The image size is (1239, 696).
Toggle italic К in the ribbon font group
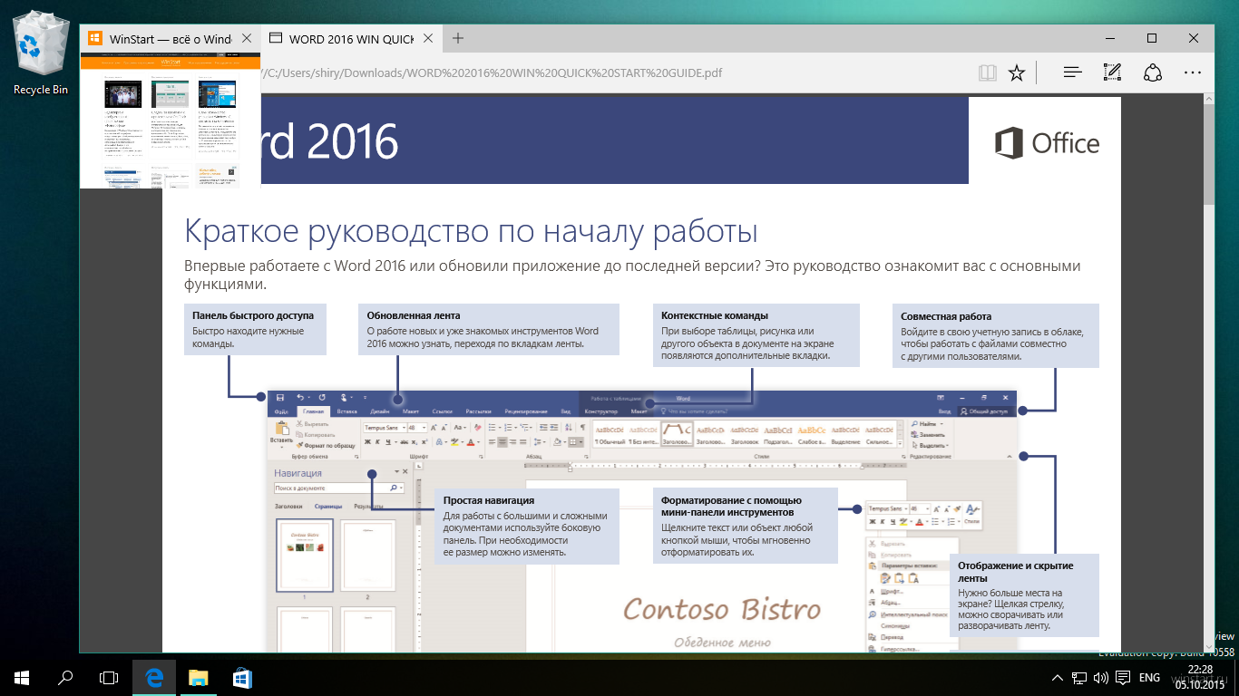(x=377, y=442)
